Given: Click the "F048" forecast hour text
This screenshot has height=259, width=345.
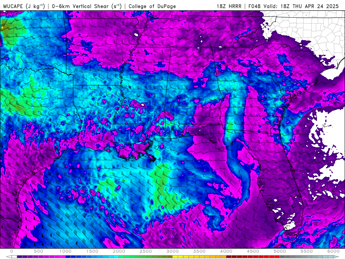Looking at the screenshot, I should tap(255, 6).
